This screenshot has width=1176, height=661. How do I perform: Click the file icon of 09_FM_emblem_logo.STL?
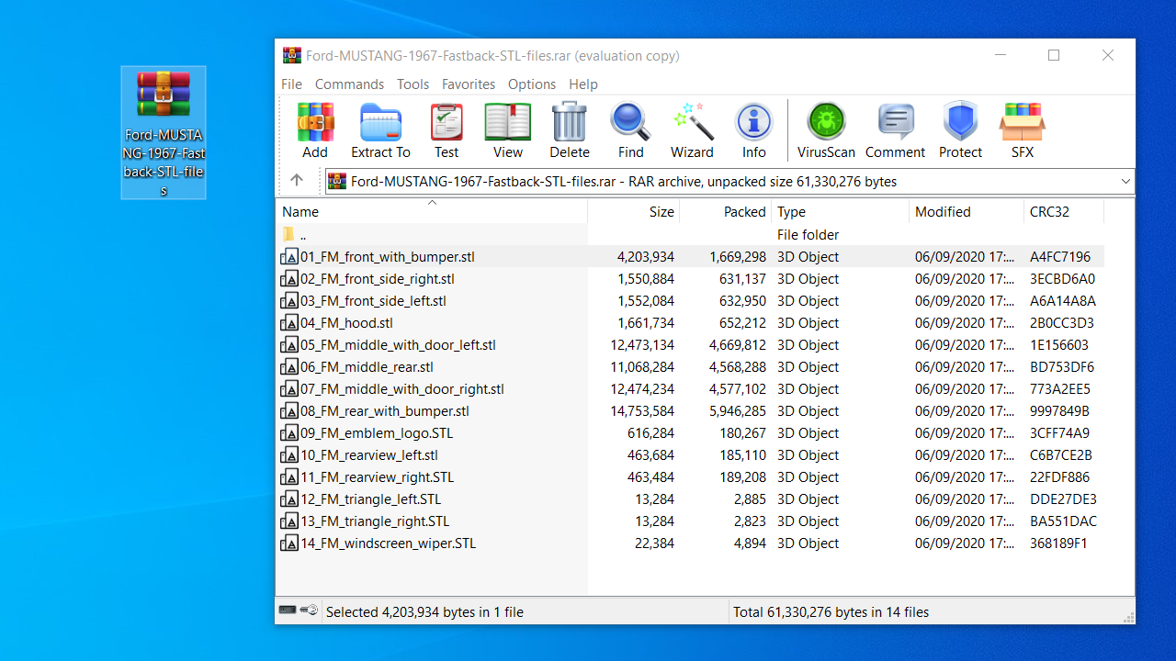pyautogui.click(x=289, y=433)
